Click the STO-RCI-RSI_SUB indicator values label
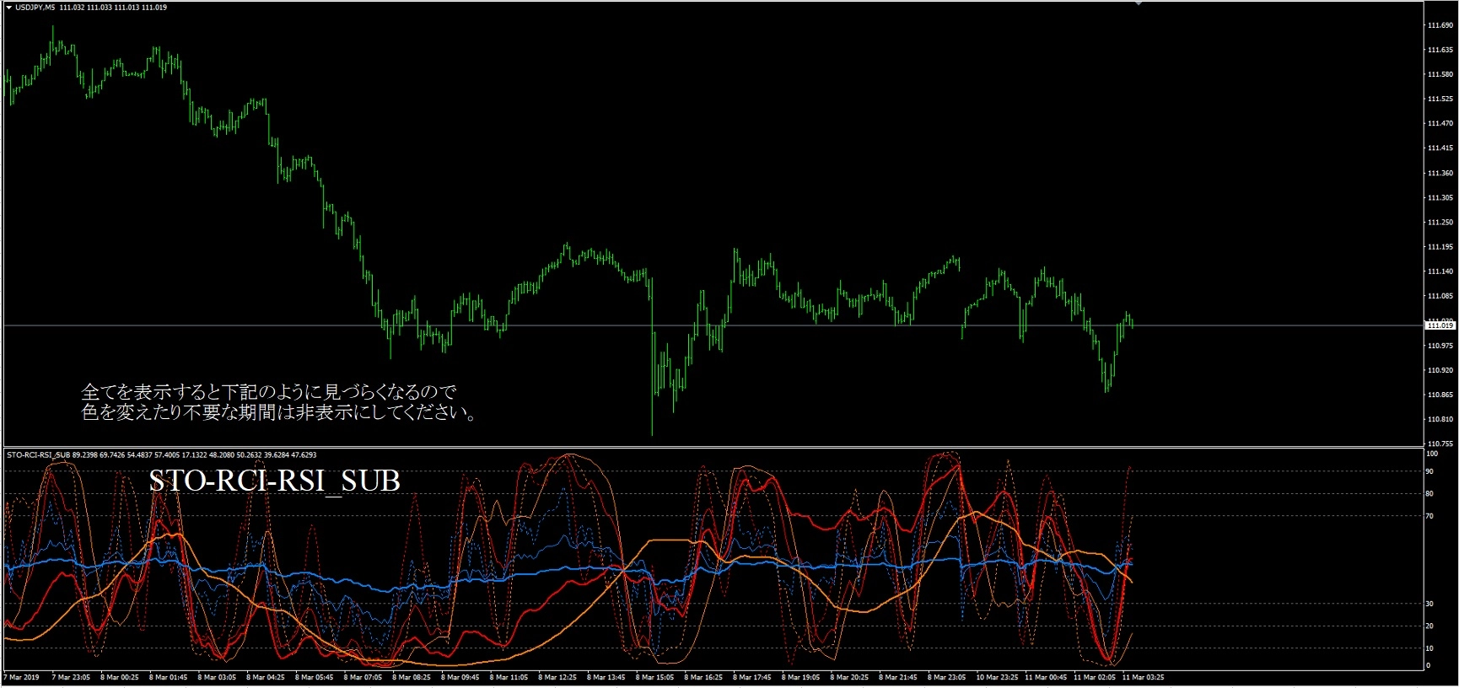Screen dimensions: 1459x688 click(162, 455)
